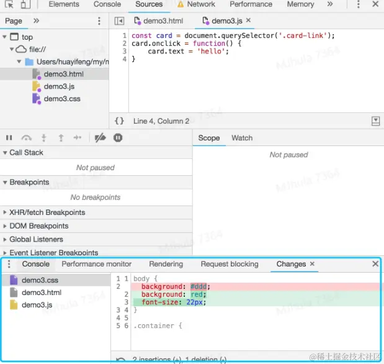Switch to the Performance panel tab

coord(251,4)
